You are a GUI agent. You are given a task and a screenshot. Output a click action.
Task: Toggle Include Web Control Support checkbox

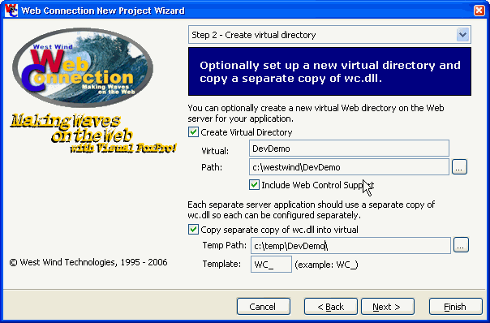(254, 185)
